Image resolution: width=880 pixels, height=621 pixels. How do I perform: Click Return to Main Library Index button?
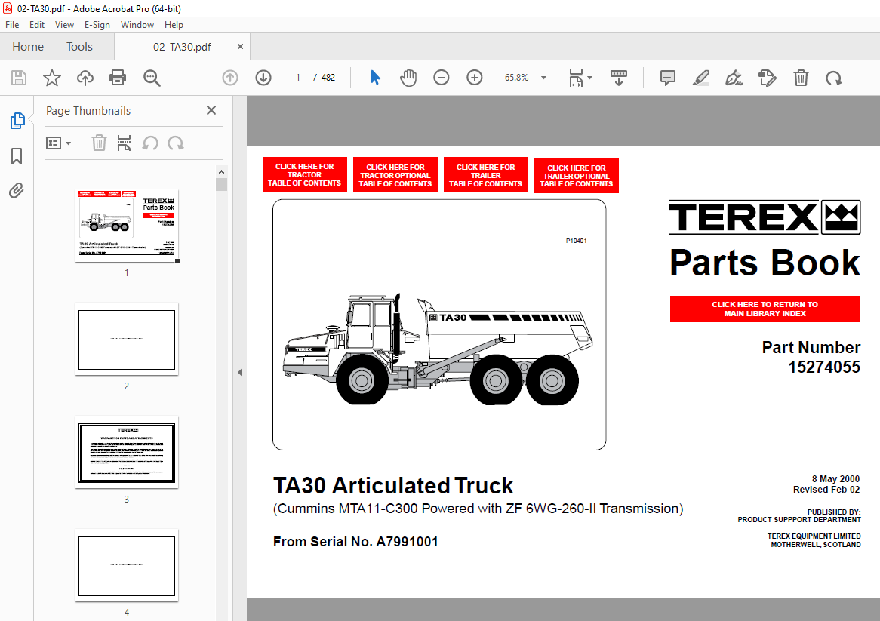click(765, 309)
